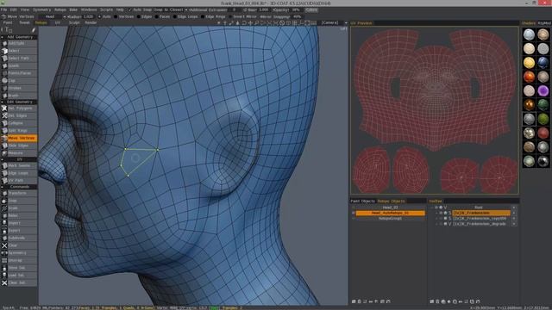552x310 pixels.
Task: Open the Snap to Closest dropdown
Action: click(x=170, y=9)
